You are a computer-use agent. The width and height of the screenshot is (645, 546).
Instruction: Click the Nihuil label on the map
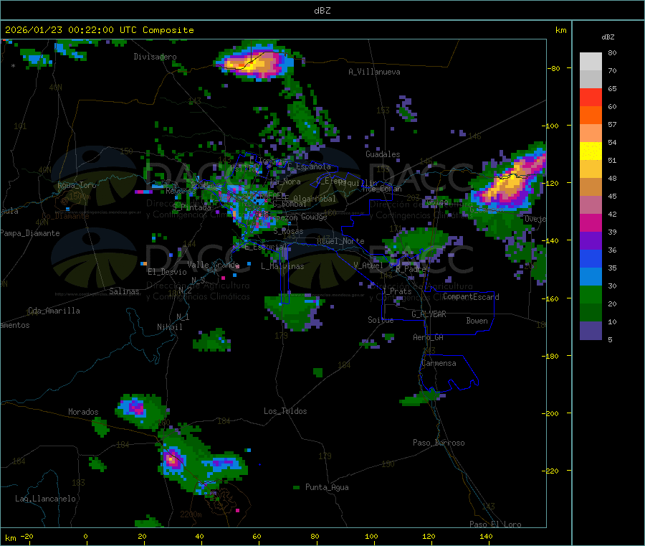(170, 326)
